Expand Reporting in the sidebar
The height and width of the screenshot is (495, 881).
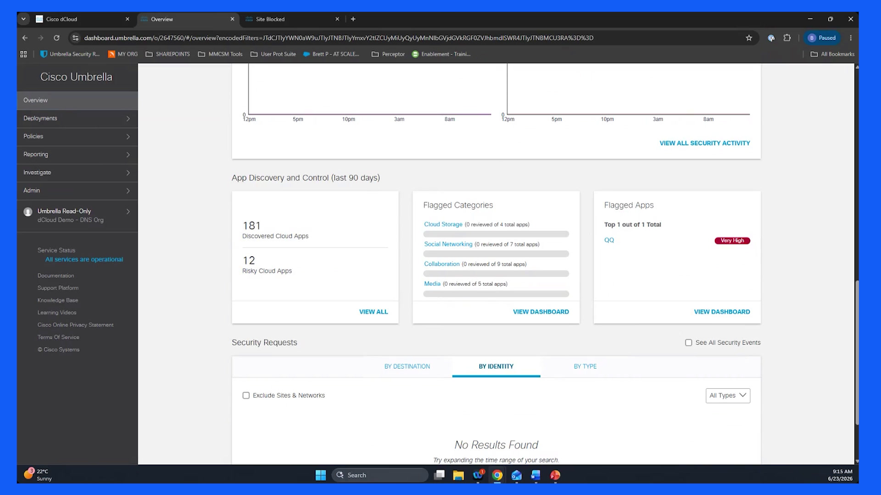pyautogui.click(x=77, y=154)
